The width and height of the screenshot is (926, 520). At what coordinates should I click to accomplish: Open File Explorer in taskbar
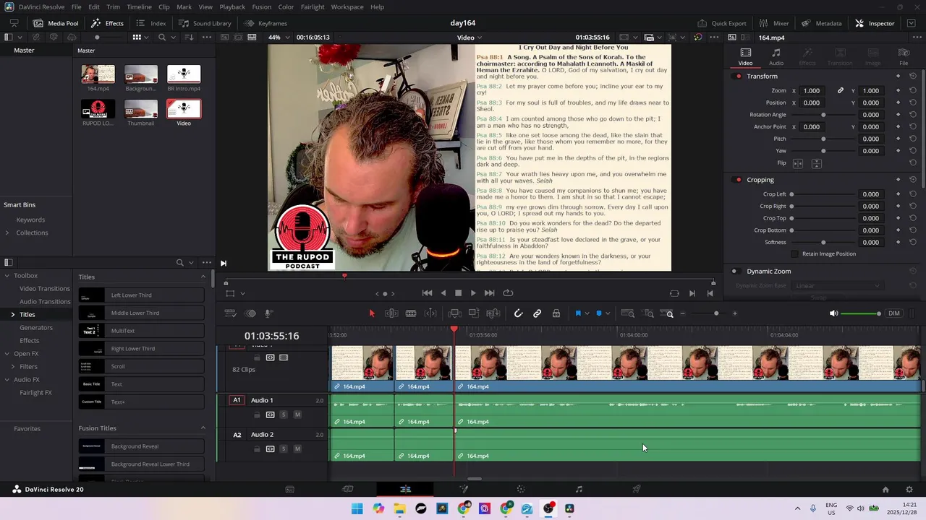click(400, 508)
